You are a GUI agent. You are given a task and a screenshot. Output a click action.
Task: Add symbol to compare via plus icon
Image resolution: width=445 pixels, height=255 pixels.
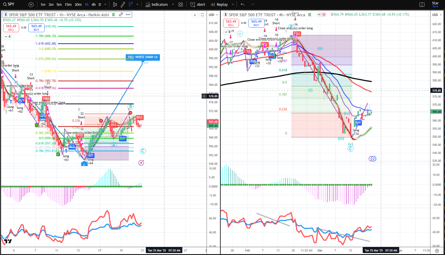tap(31, 5)
